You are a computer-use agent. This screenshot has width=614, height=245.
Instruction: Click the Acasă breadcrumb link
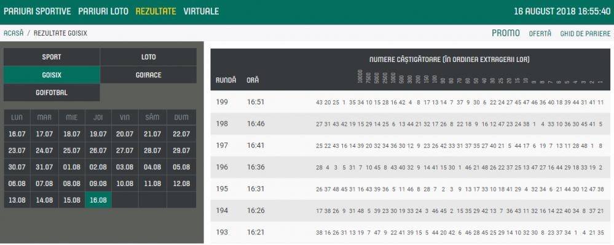coord(14,34)
